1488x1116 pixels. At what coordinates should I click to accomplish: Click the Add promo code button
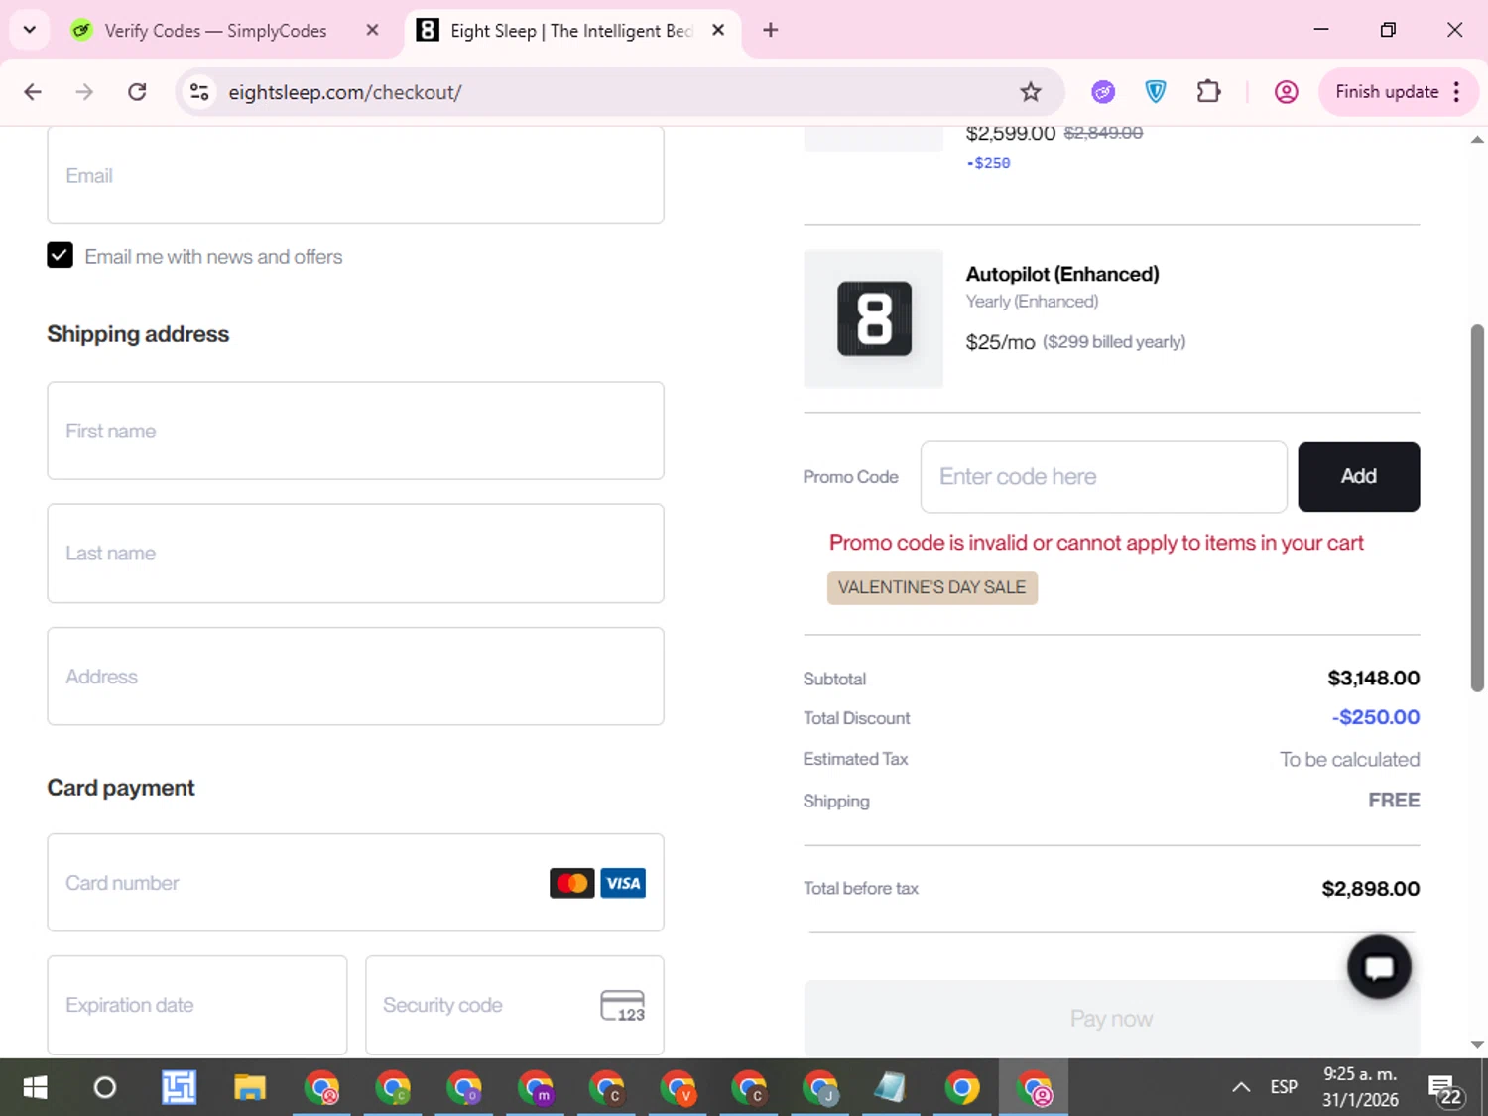[1359, 477]
